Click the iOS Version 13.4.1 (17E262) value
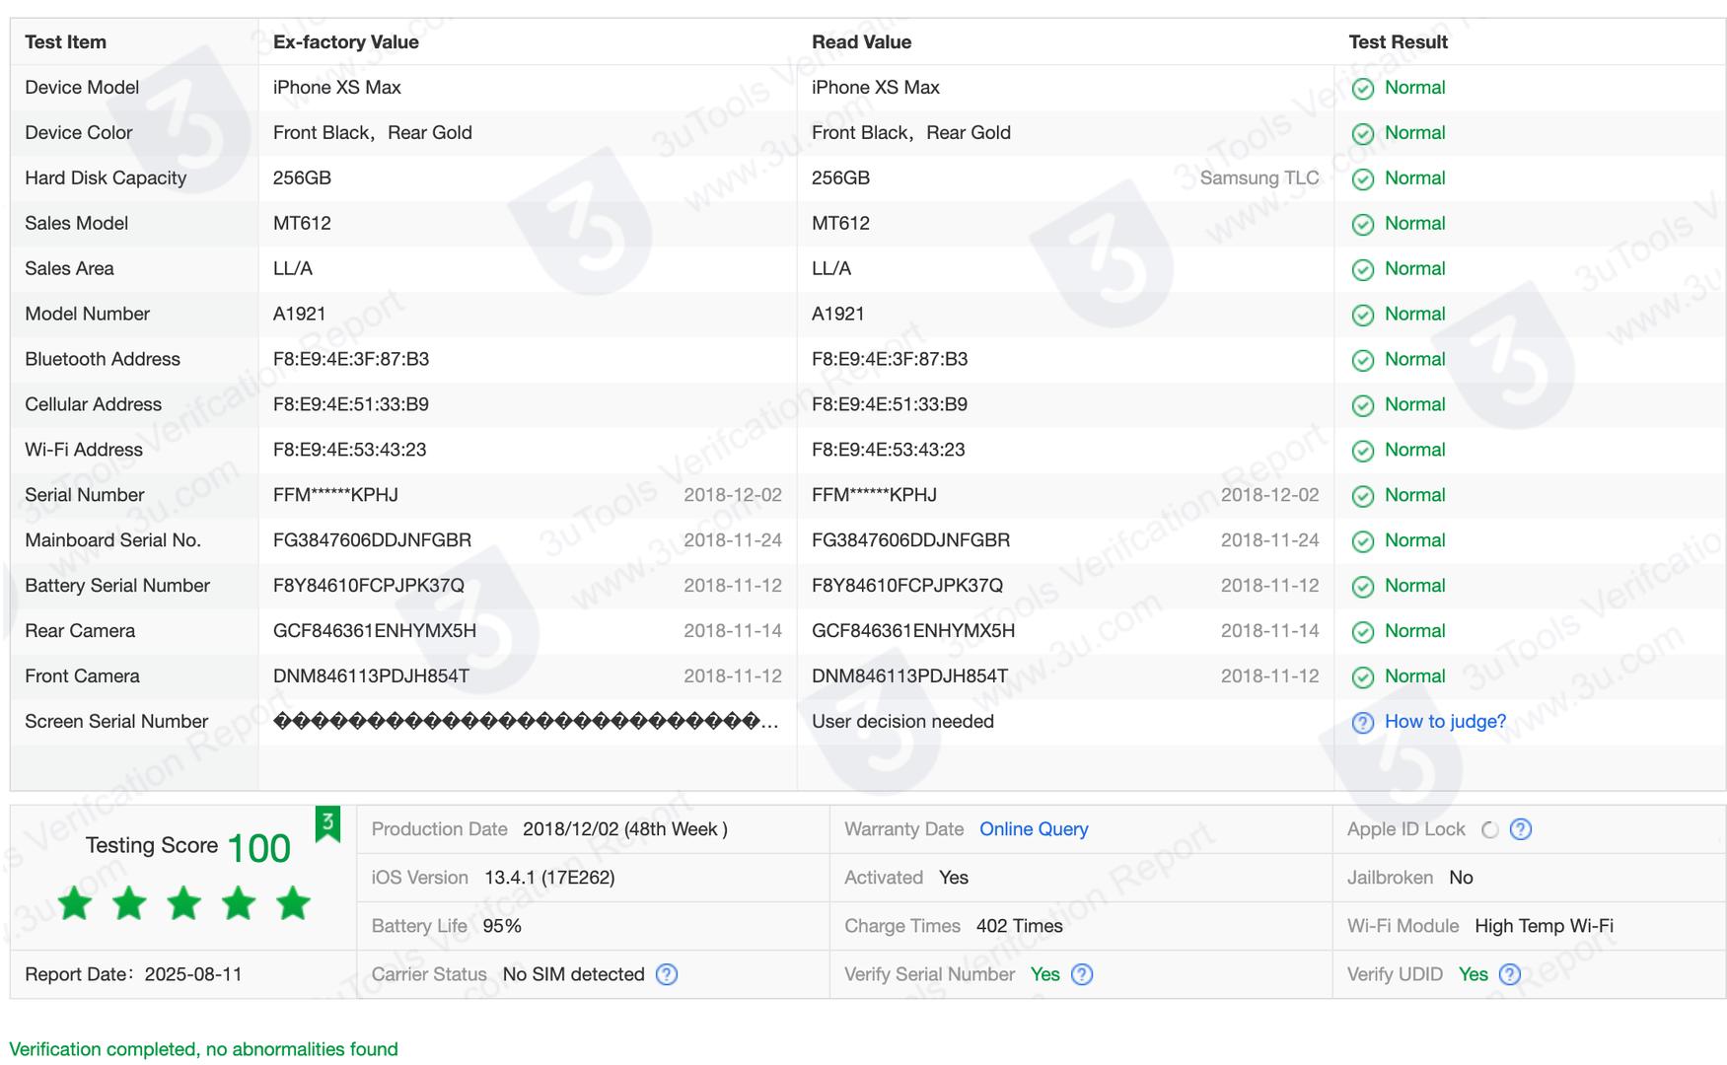Viewport: 1727px width, 1065px height. pyautogui.click(x=549, y=878)
